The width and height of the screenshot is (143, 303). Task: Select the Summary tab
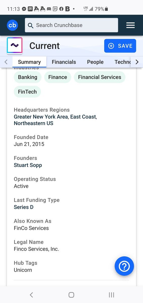pos(29,62)
